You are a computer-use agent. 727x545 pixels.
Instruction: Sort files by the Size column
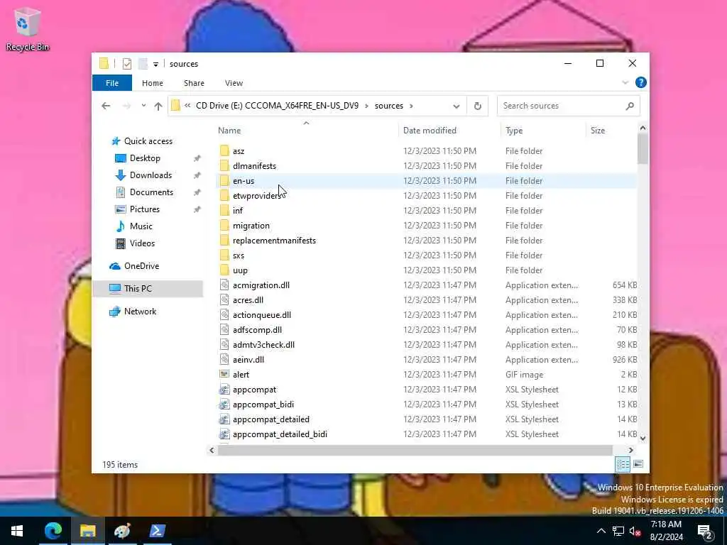[611, 131]
